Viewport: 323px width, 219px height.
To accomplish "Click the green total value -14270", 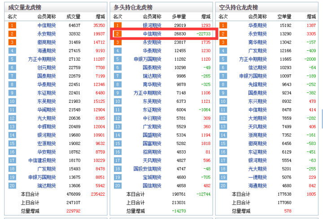I will pos(179,211).
